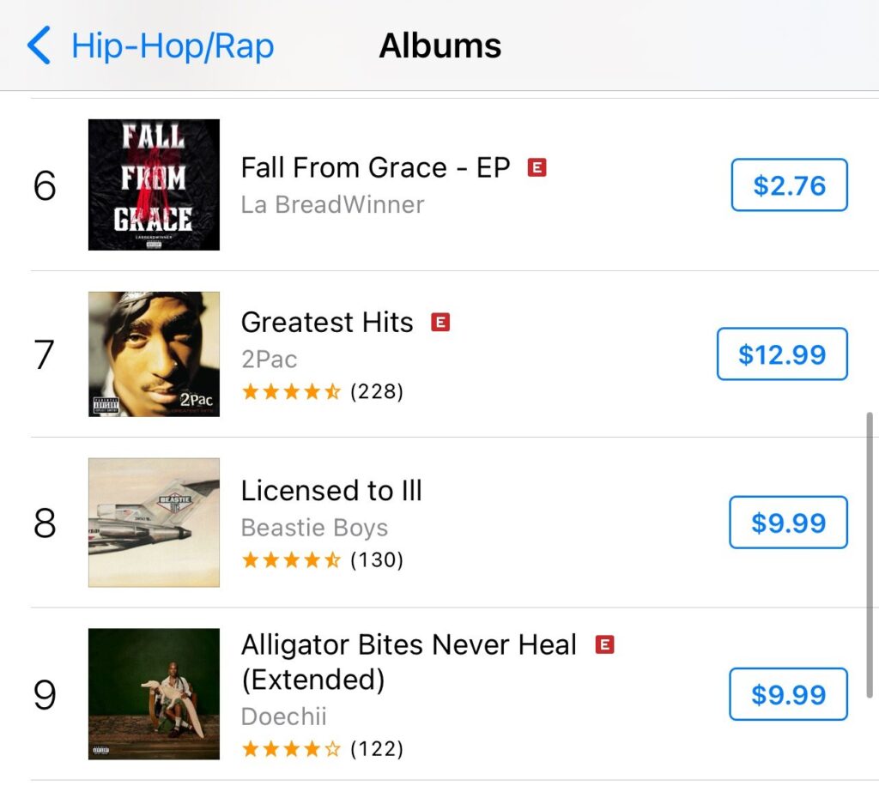Select the La BreadWinner artist name

click(x=332, y=204)
